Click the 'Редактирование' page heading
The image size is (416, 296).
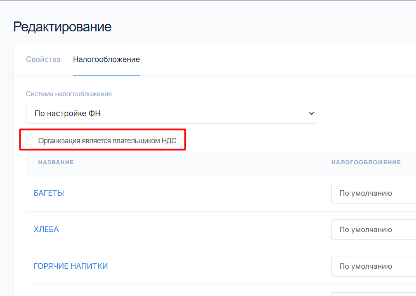[62, 27]
